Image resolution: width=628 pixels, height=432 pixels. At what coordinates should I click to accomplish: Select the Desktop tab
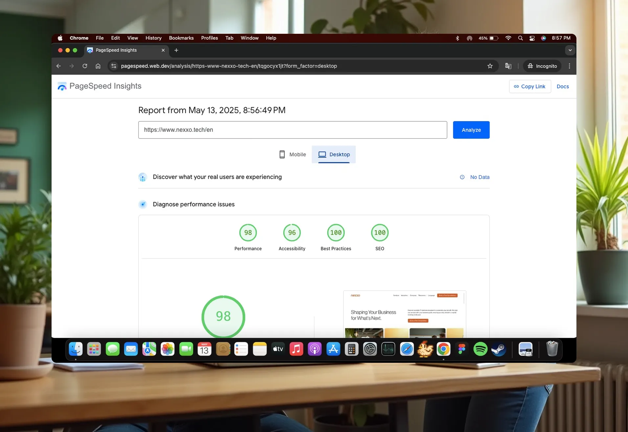[334, 154]
